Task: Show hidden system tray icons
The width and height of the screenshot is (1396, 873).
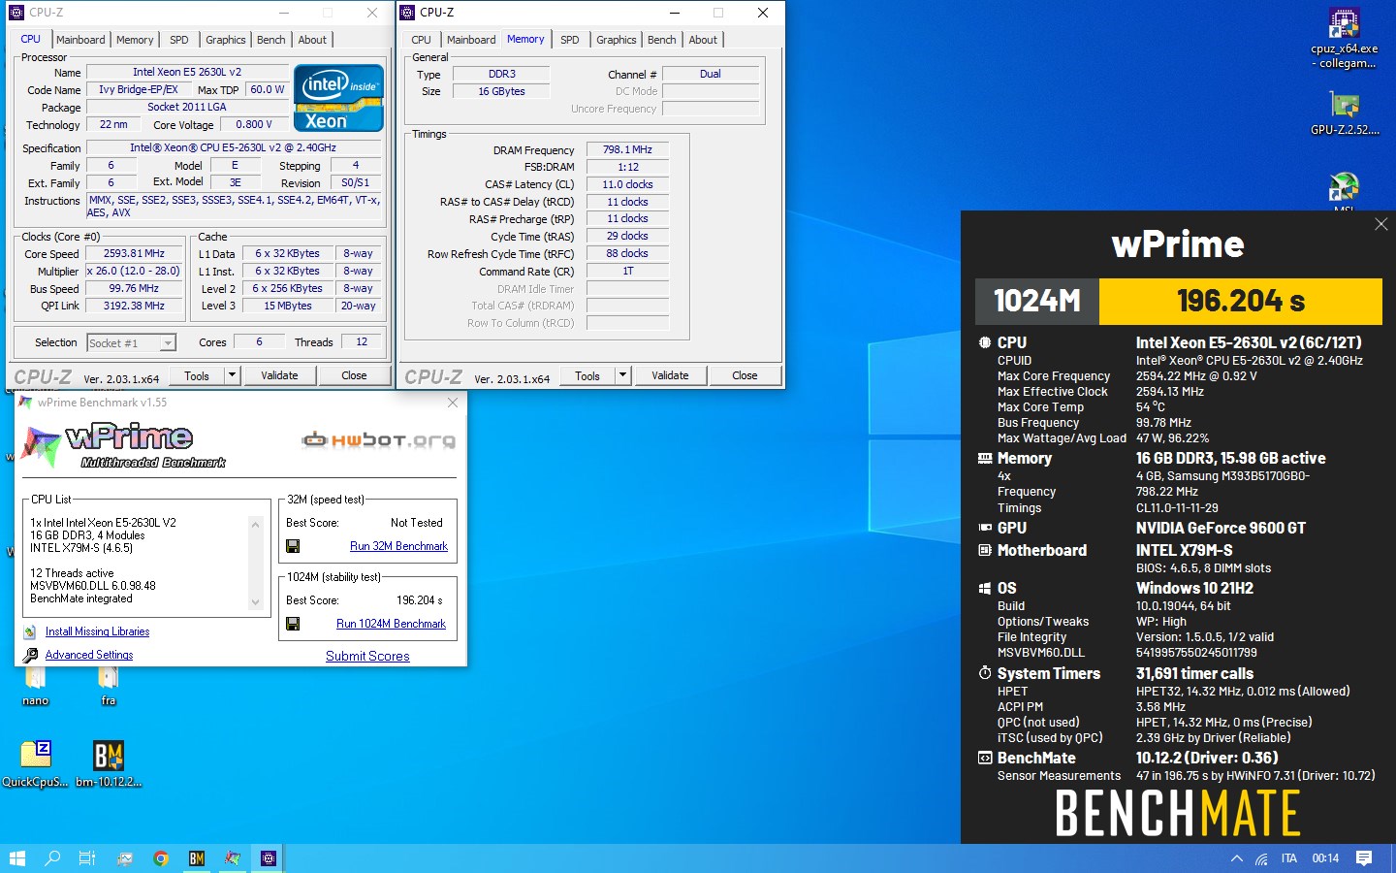Action: pos(1237,858)
